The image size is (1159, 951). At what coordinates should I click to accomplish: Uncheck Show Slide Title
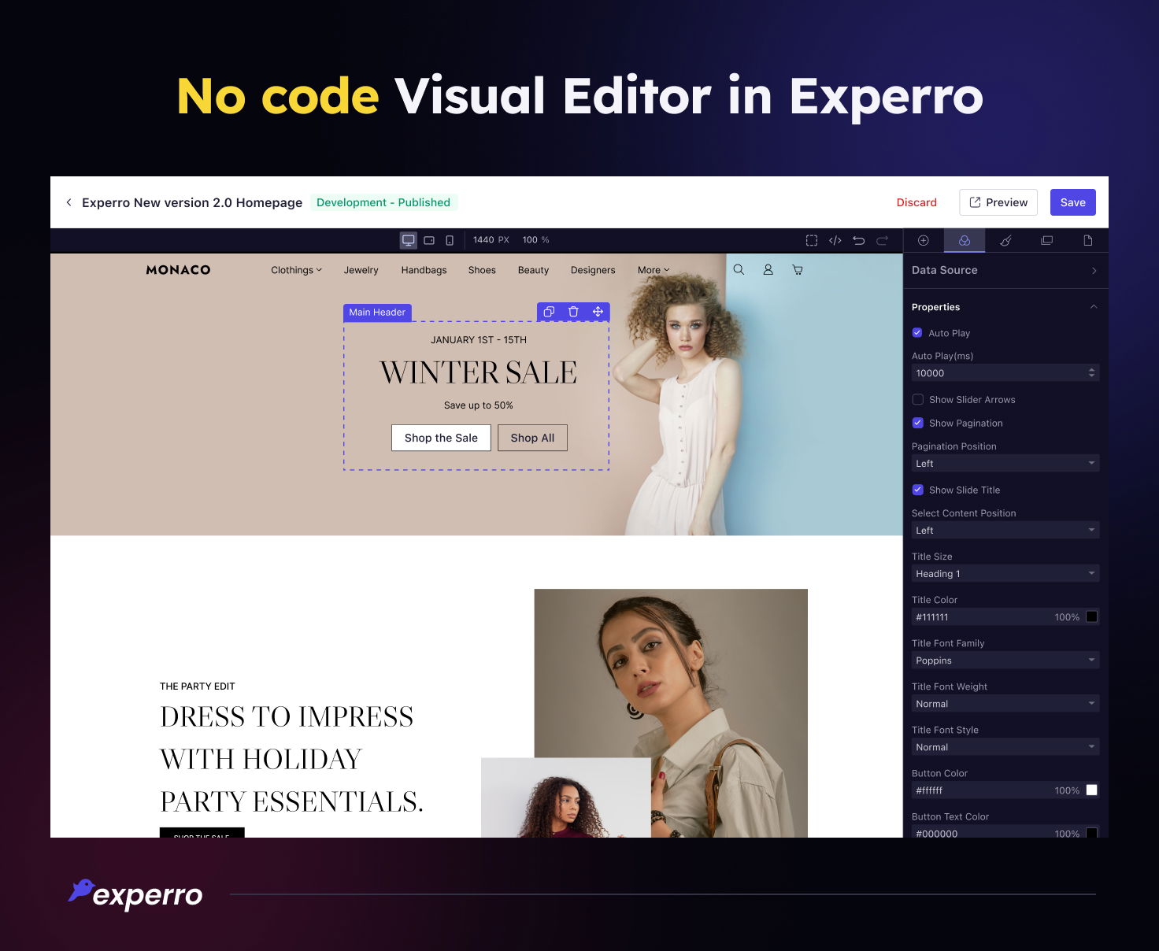[917, 490]
